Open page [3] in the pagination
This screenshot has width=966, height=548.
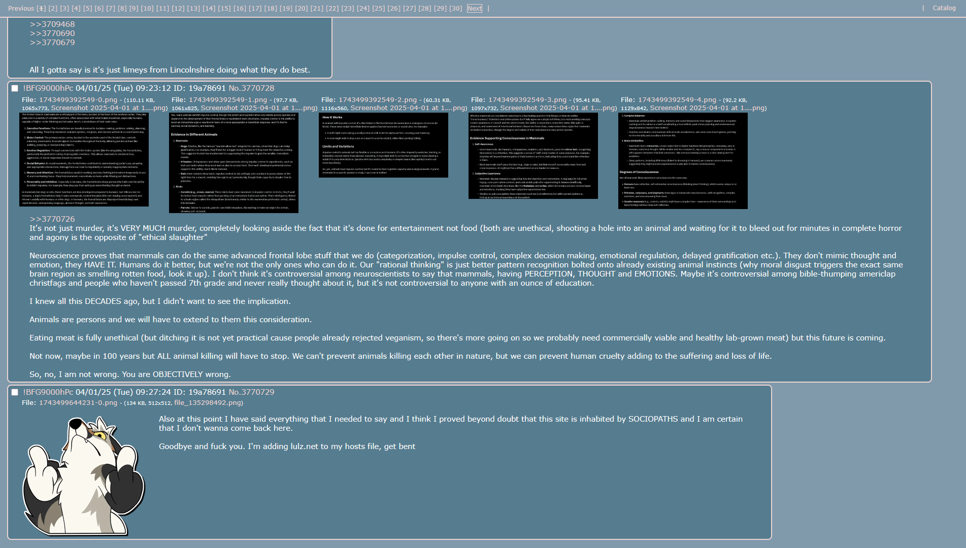coord(64,8)
